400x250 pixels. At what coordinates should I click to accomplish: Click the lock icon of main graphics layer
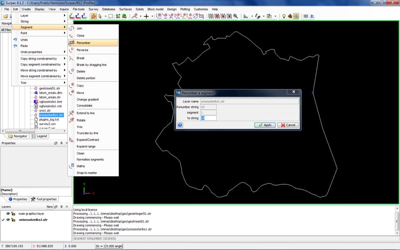[x=13, y=214]
